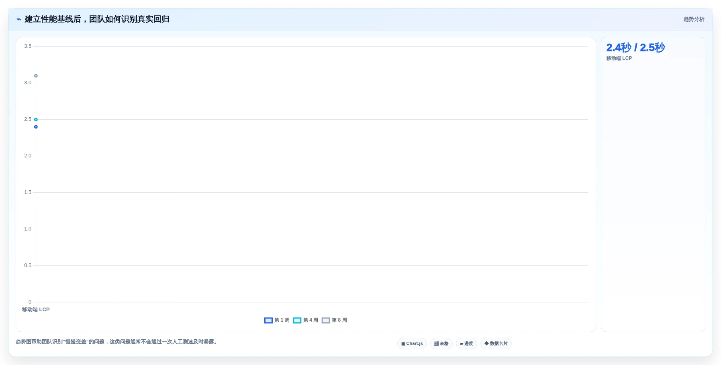
Task: Click the 2.4秒 / 2.5秒 metric value
Action: [635, 47]
